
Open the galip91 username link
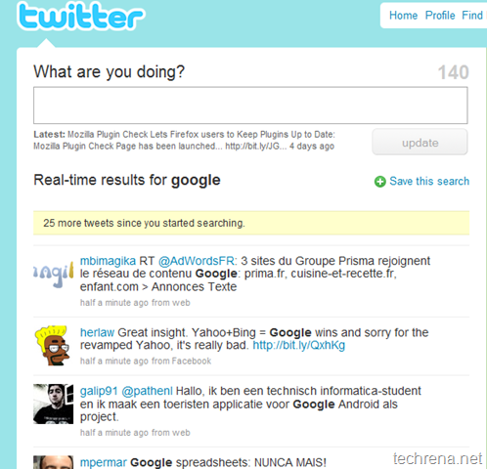99,391
